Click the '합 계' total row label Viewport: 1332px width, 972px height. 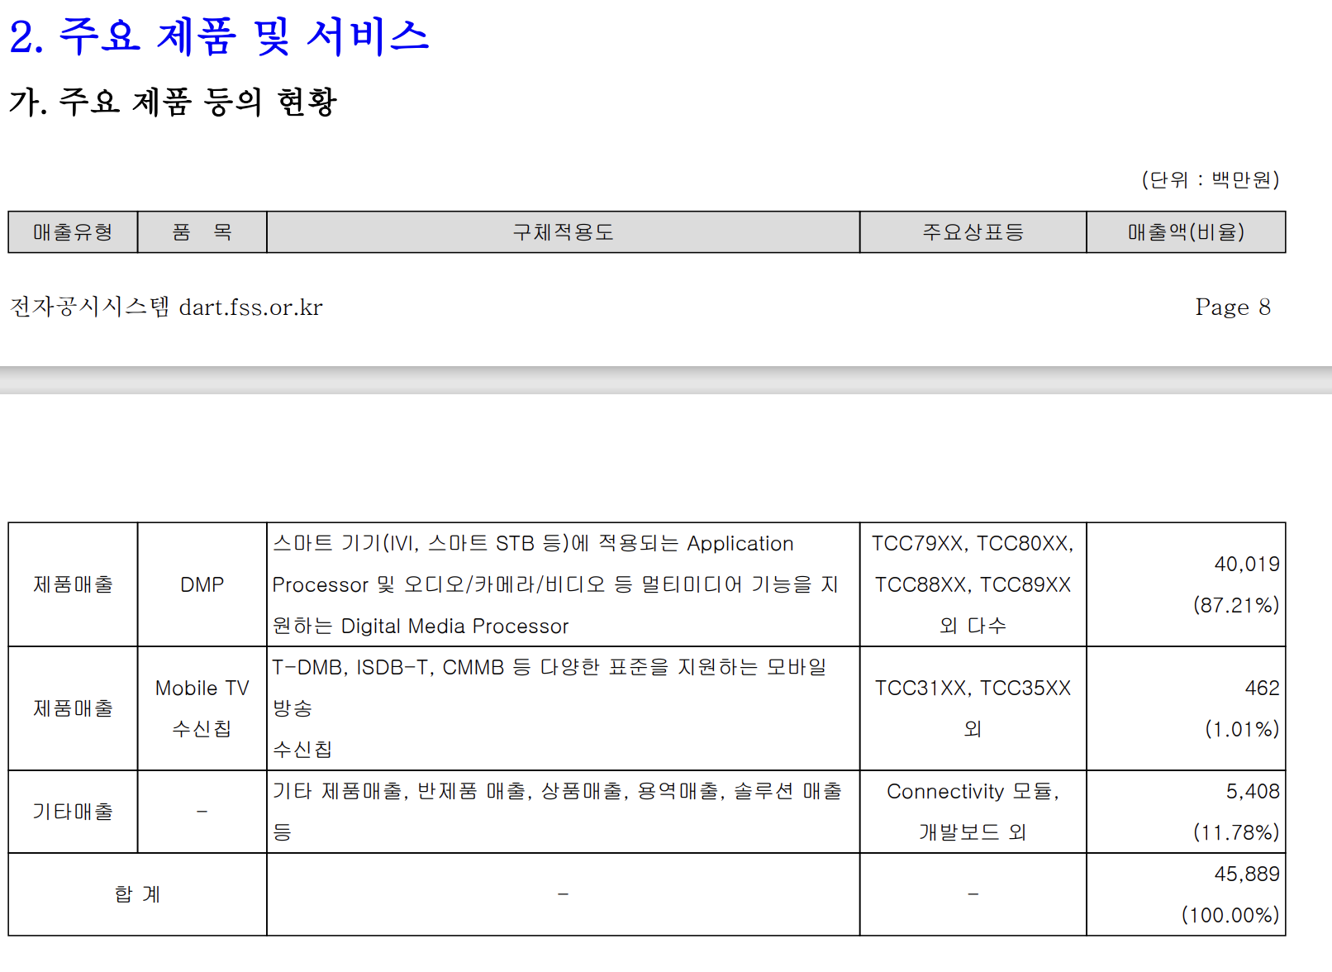click(137, 894)
